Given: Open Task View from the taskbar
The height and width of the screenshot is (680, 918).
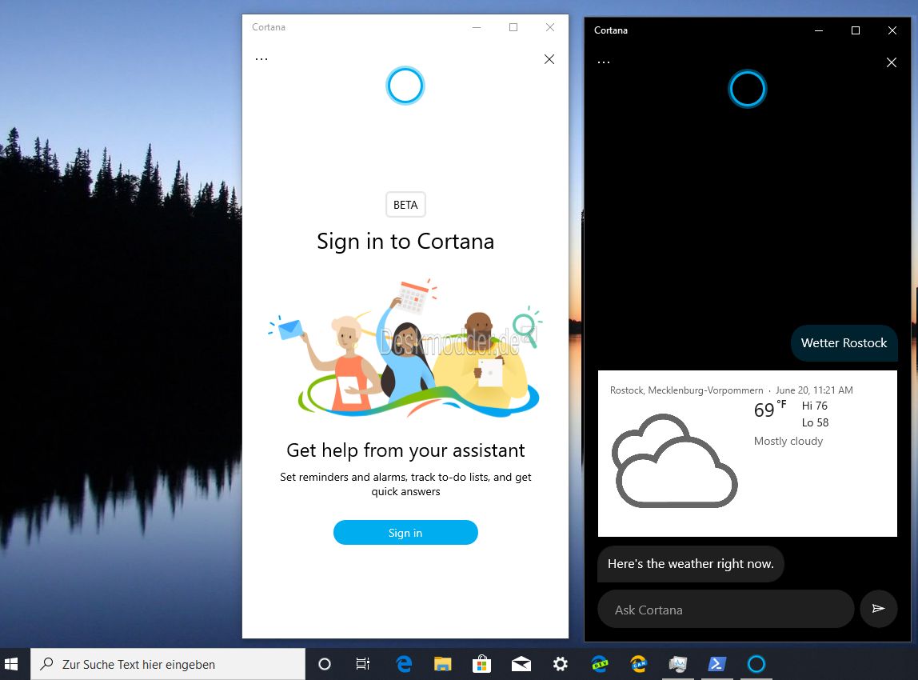Looking at the screenshot, I should pos(363,664).
